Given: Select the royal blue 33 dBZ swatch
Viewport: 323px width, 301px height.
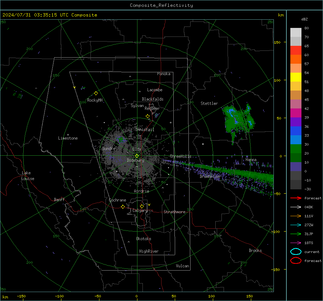Looking at the screenshot, I should coord(296,131).
